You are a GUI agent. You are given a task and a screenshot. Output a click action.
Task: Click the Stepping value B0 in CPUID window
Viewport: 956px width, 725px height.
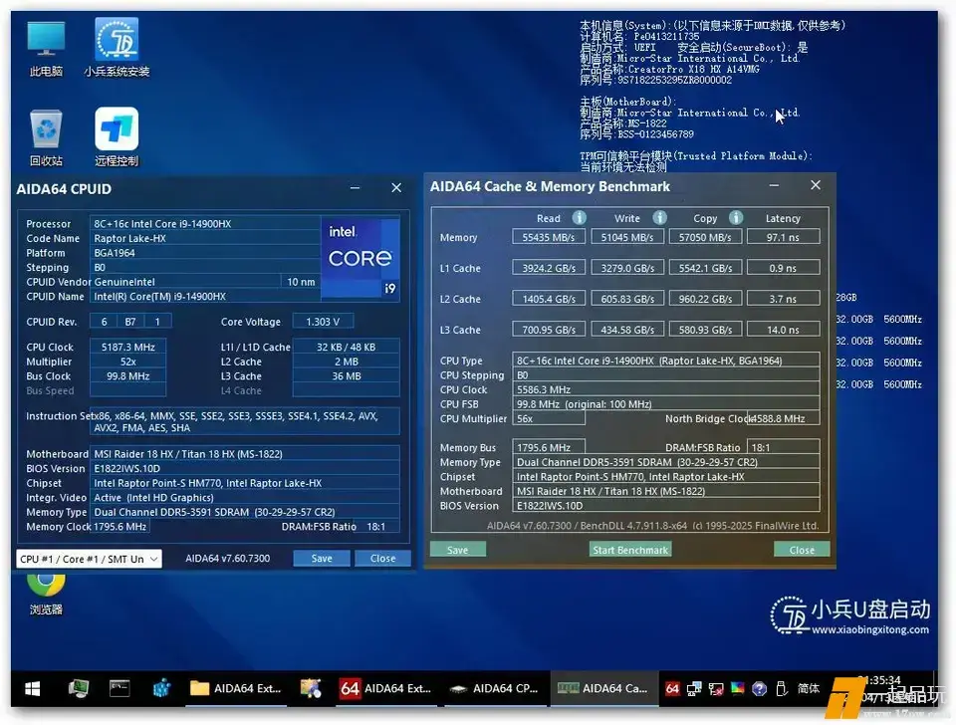click(x=205, y=268)
